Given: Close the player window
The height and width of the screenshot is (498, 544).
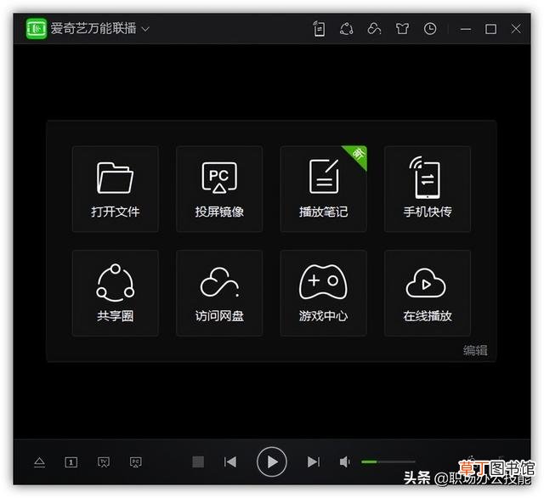Looking at the screenshot, I should pyautogui.click(x=516, y=29).
